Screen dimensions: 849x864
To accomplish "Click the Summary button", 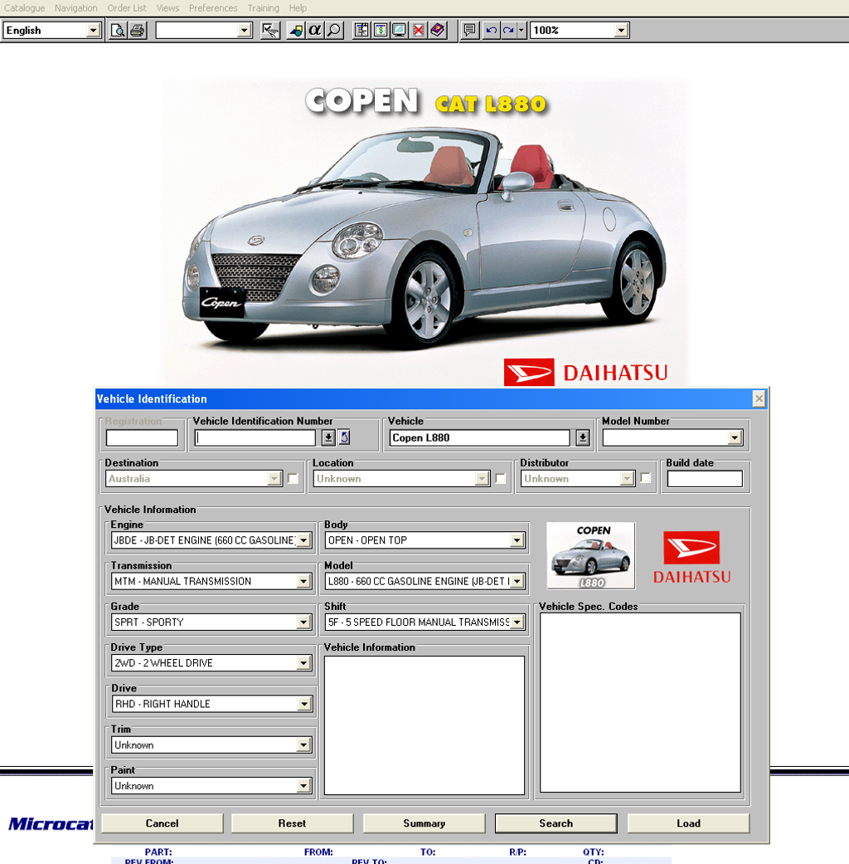I will [424, 823].
